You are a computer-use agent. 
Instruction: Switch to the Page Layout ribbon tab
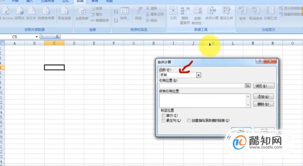point(47,1)
